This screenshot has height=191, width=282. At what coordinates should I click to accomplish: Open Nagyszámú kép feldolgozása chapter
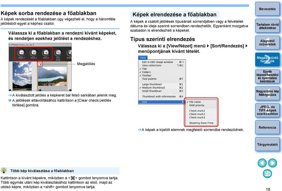267,93
